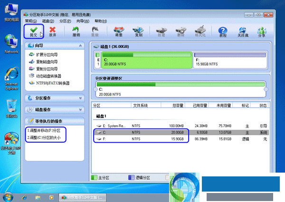Open the media player taskbar icon
The width and height of the screenshot is (285, 202).
[51, 197]
